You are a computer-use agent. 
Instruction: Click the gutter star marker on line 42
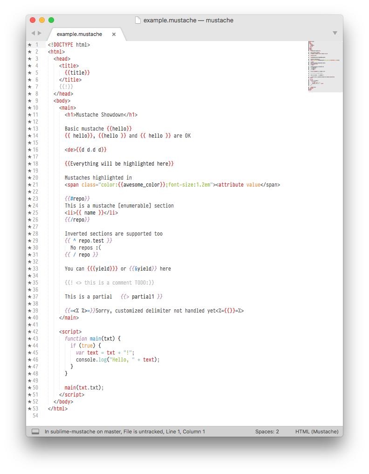(30, 332)
